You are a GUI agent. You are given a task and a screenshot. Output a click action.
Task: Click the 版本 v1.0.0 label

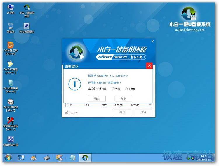tap(71, 113)
